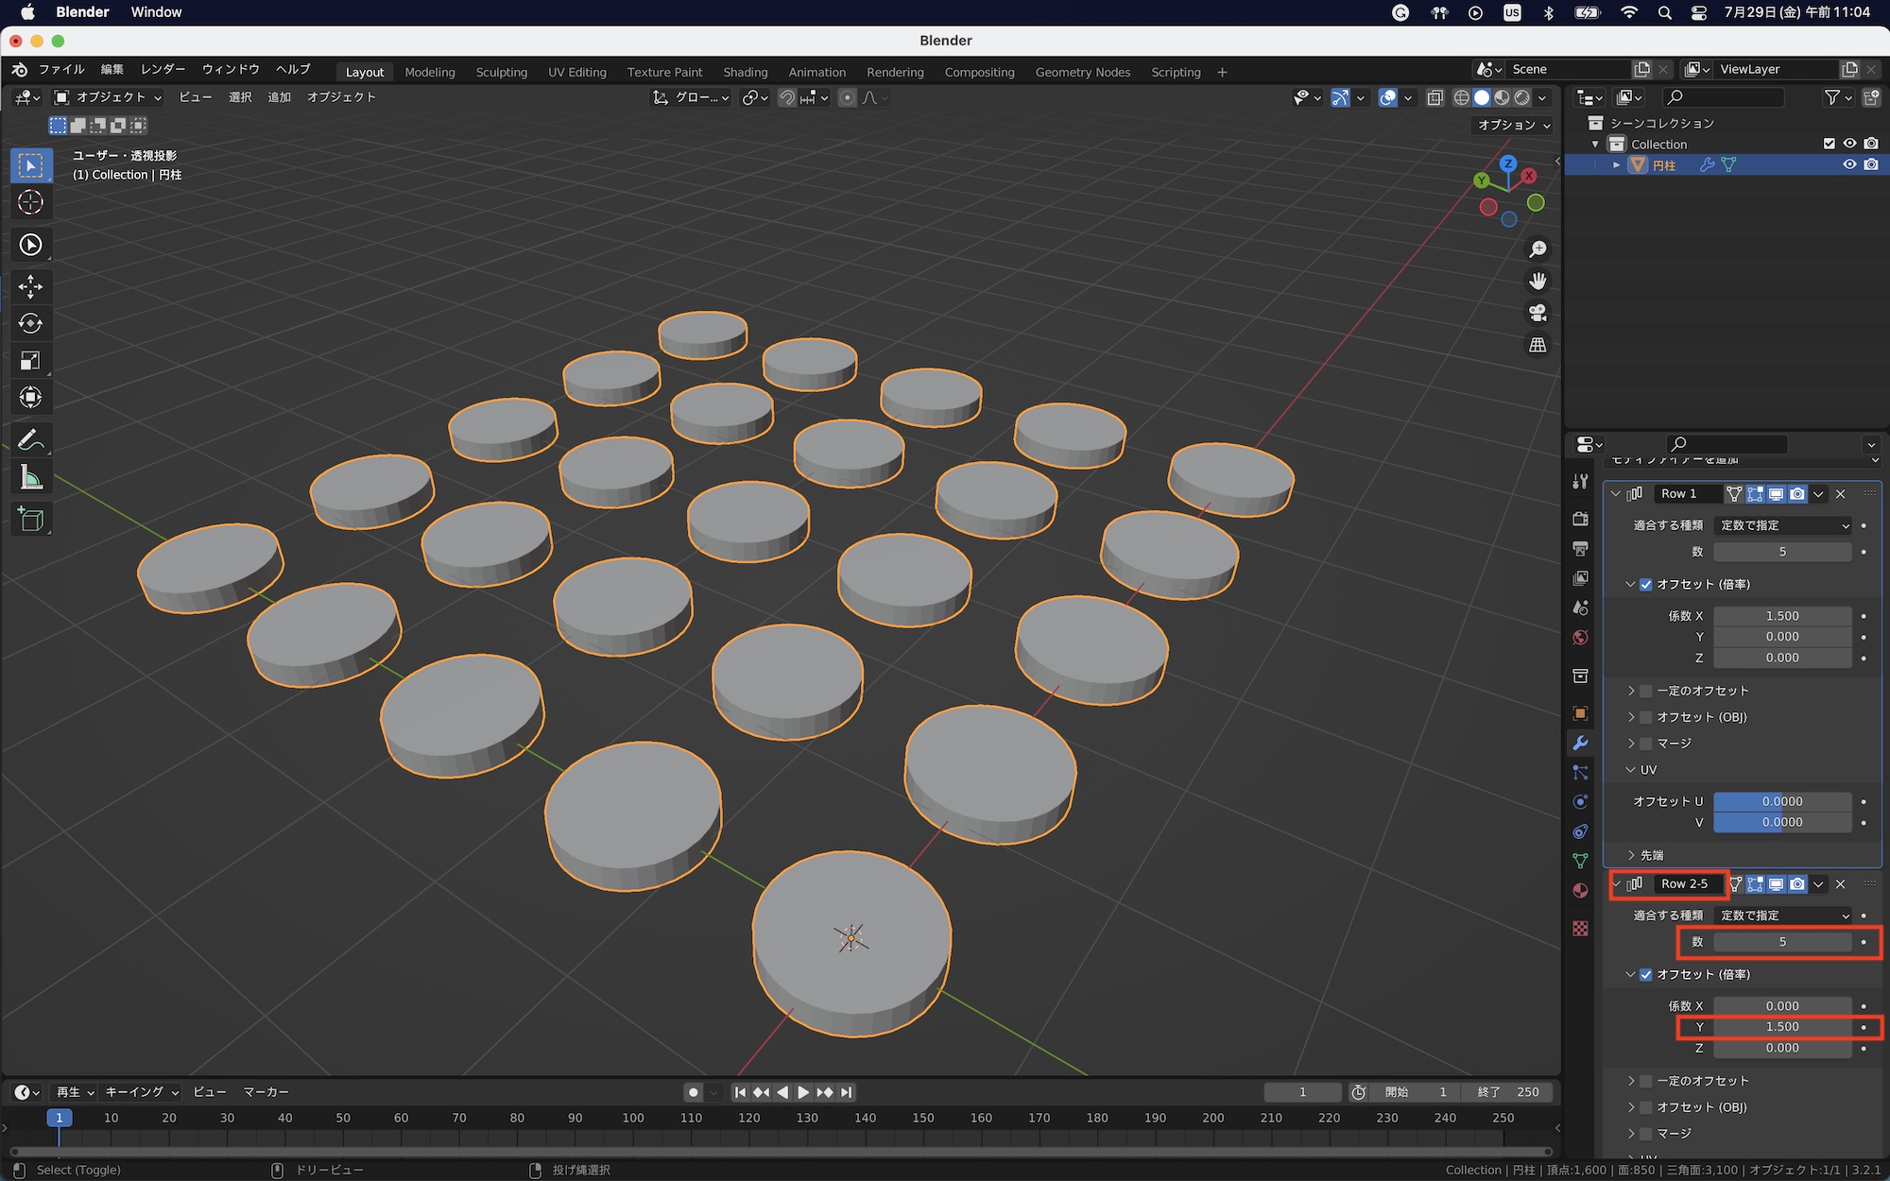
Task: Click the オプション button in viewport
Action: 1514,125
